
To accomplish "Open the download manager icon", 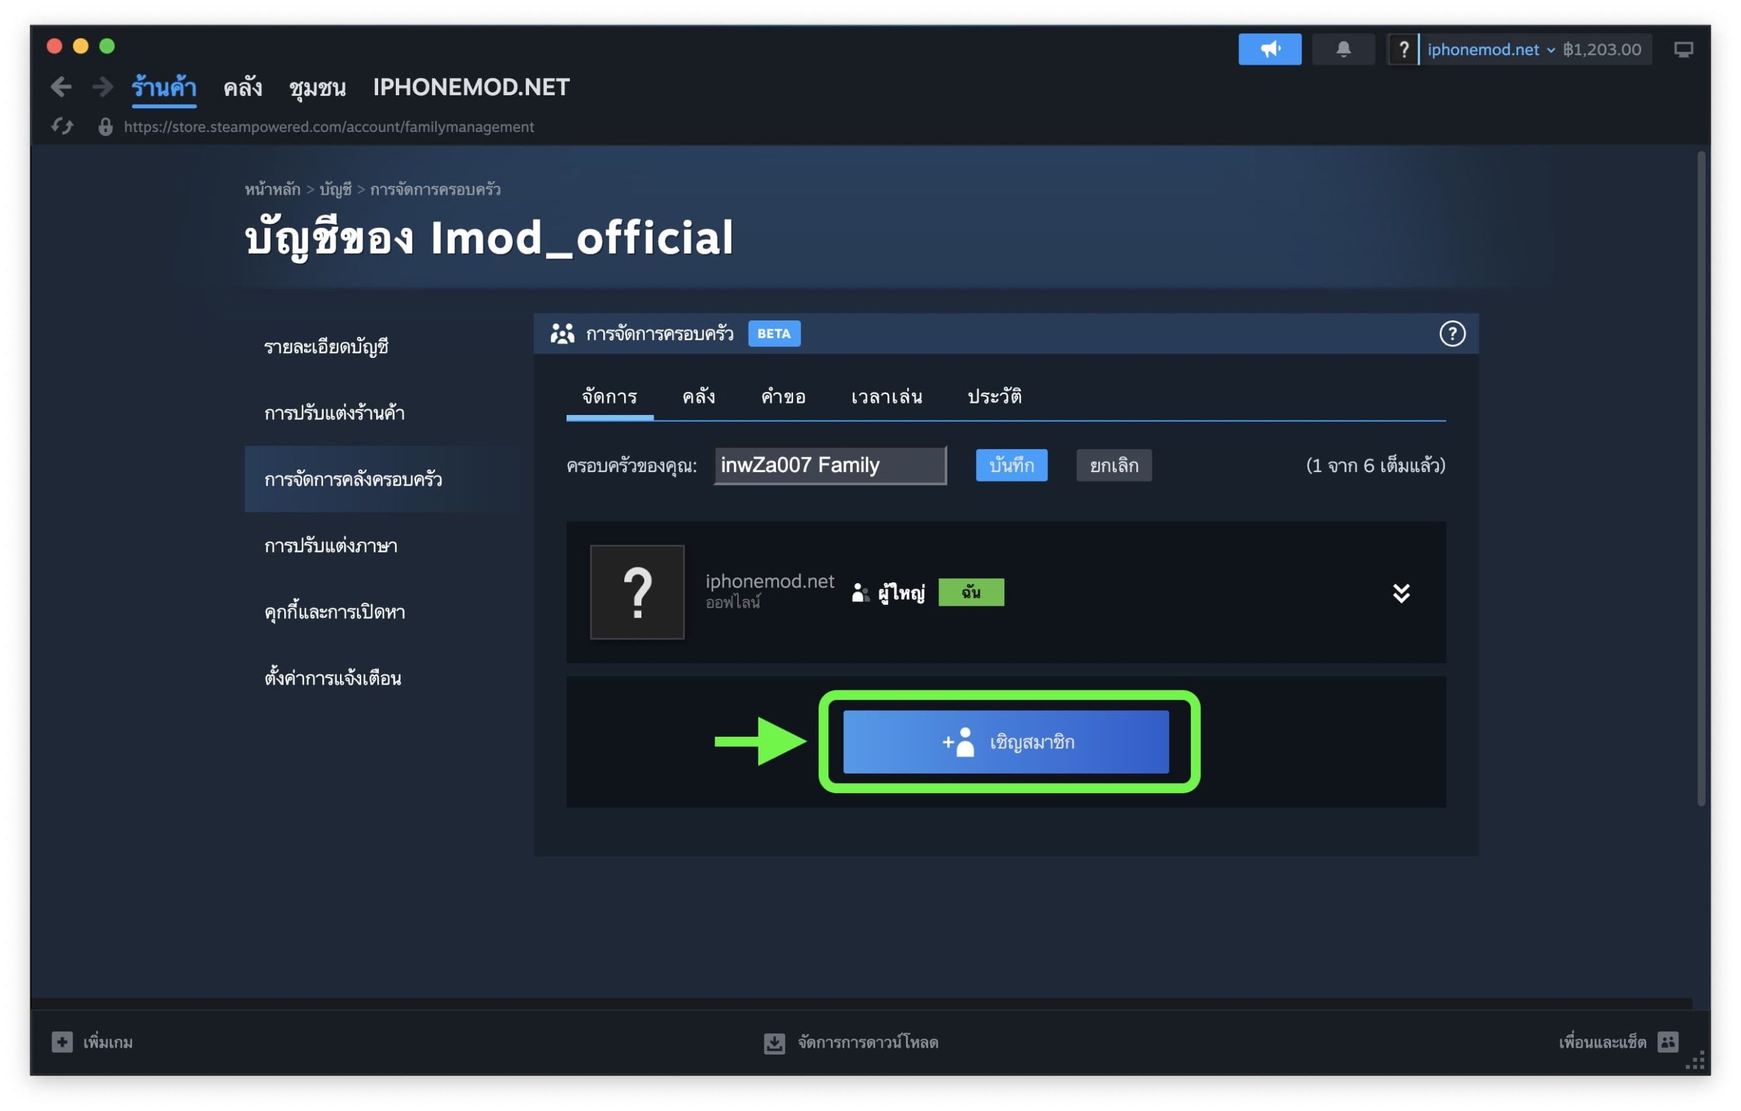I will 774,1042.
